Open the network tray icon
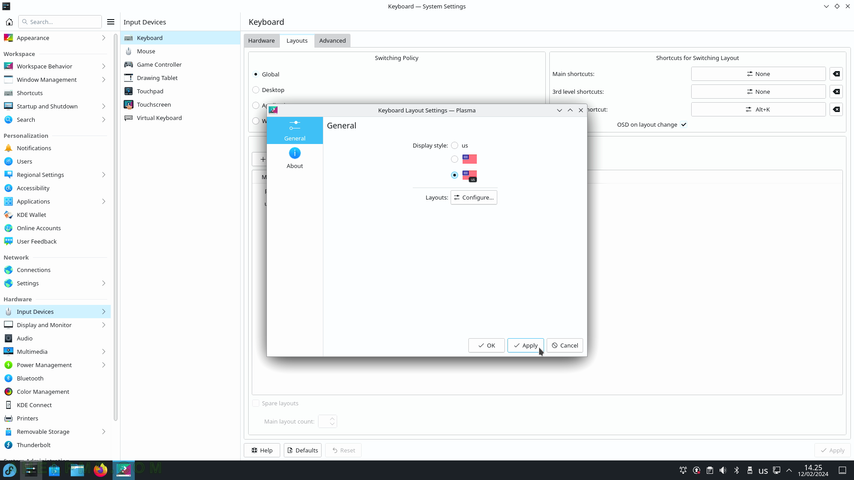 pyautogui.click(x=777, y=470)
